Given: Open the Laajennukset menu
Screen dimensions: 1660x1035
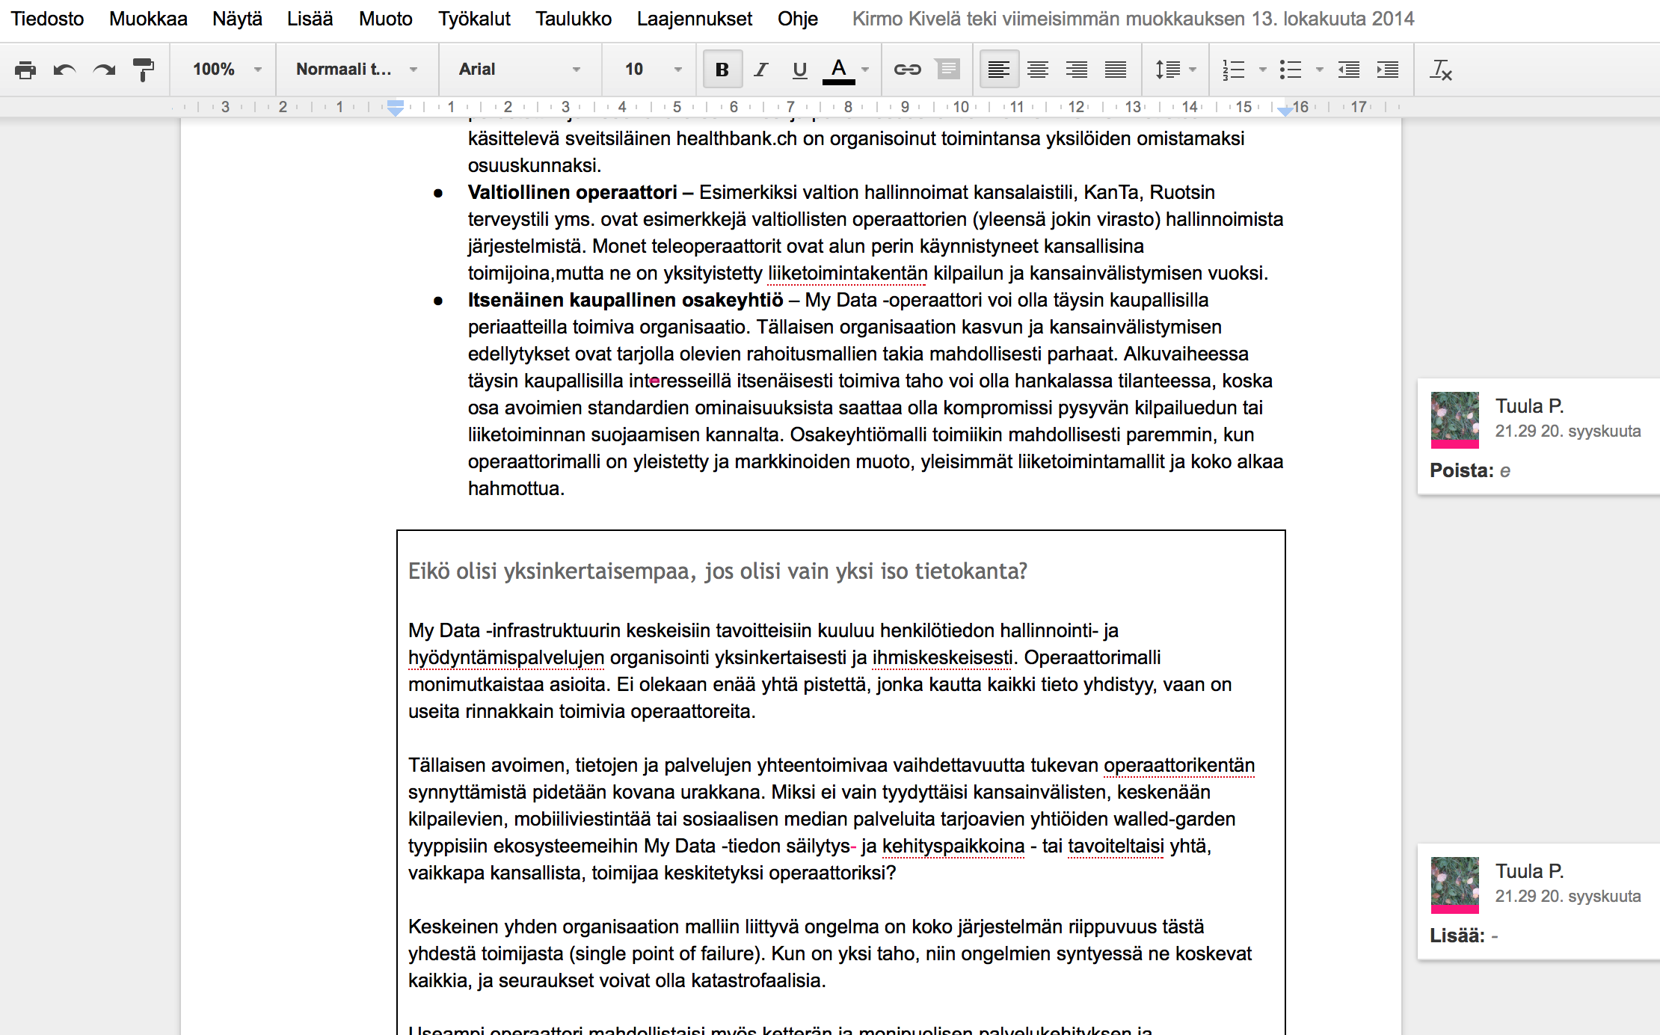Looking at the screenshot, I should pyautogui.click(x=695, y=19).
